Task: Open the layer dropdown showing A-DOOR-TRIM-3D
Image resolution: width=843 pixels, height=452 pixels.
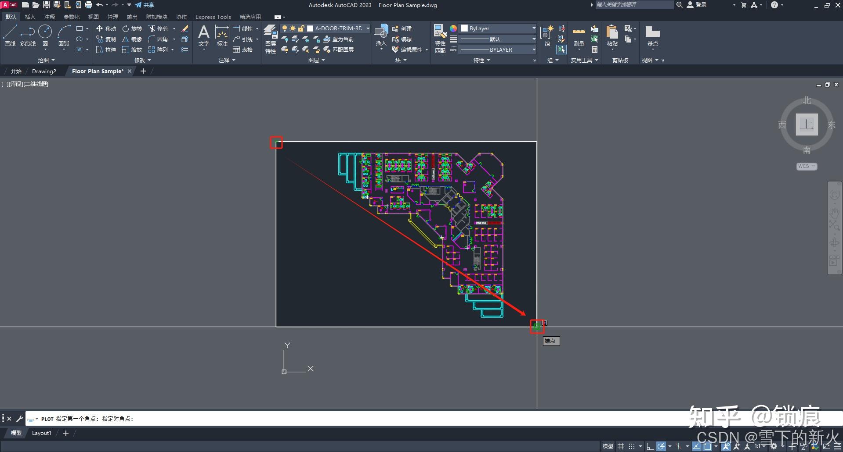Action: (x=367, y=28)
